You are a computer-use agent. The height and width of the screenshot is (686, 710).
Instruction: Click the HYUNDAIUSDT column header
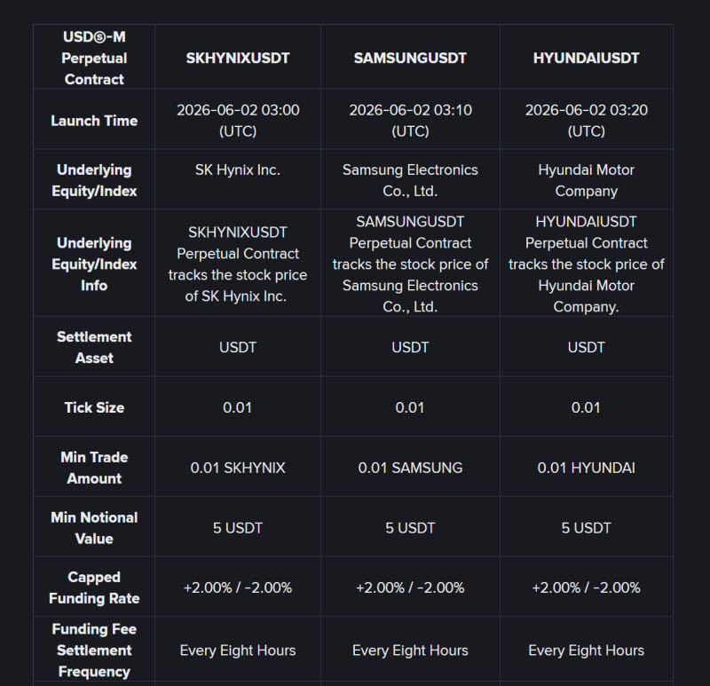[x=587, y=58]
